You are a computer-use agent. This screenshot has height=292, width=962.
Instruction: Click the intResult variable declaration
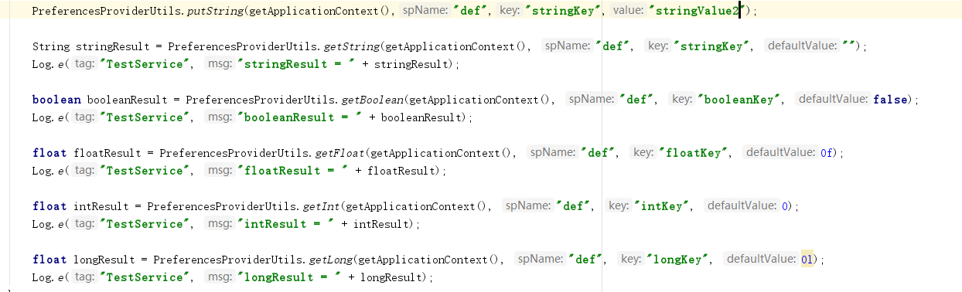[102, 206]
